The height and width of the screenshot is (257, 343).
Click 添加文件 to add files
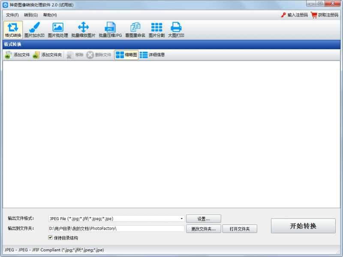click(x=18, y=55)
